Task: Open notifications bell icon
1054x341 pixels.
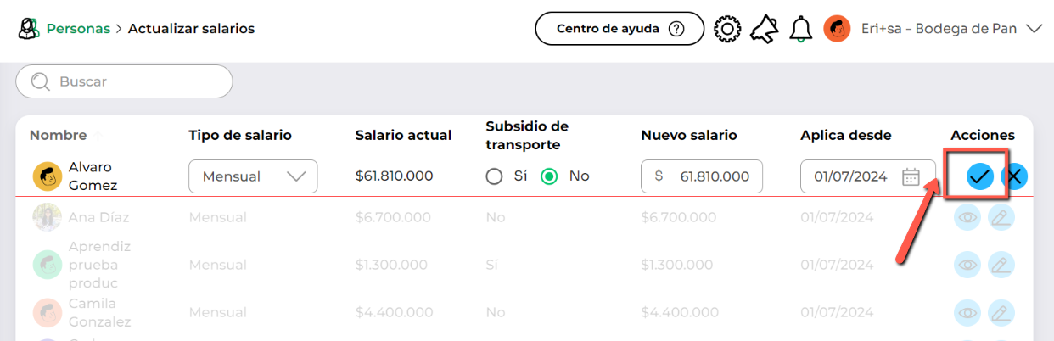Action: (800, 29)
